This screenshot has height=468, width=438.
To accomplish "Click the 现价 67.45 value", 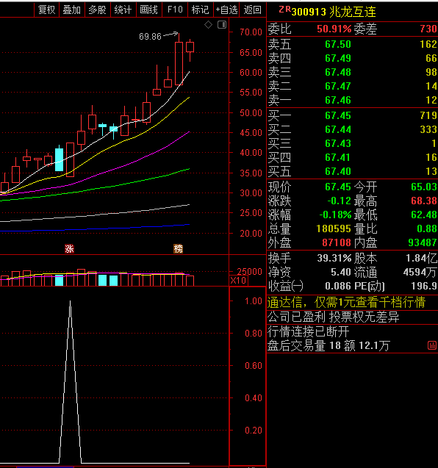I will tap(338, 187).
